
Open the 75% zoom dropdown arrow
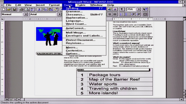click(x=139, y=9)
